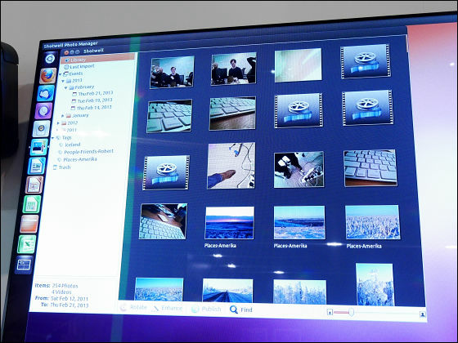Click the small thumbnail icon left of zoom slider

point(330,312)
